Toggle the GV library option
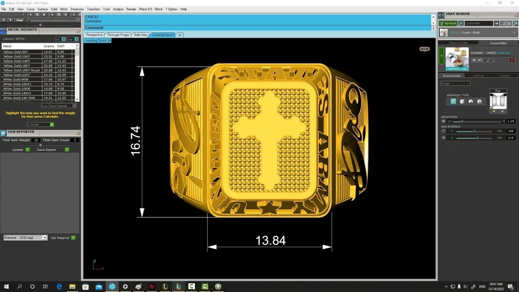The width and height of the screenshot is (519, 292). tap(60, 39)
